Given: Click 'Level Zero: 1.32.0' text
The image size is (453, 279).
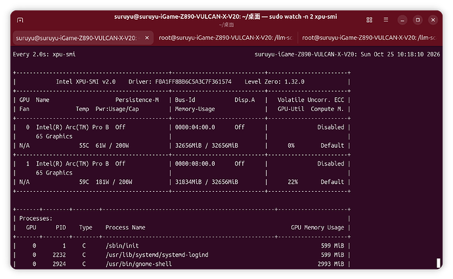Looking at the screenshot, I should (x=274, y=82).
